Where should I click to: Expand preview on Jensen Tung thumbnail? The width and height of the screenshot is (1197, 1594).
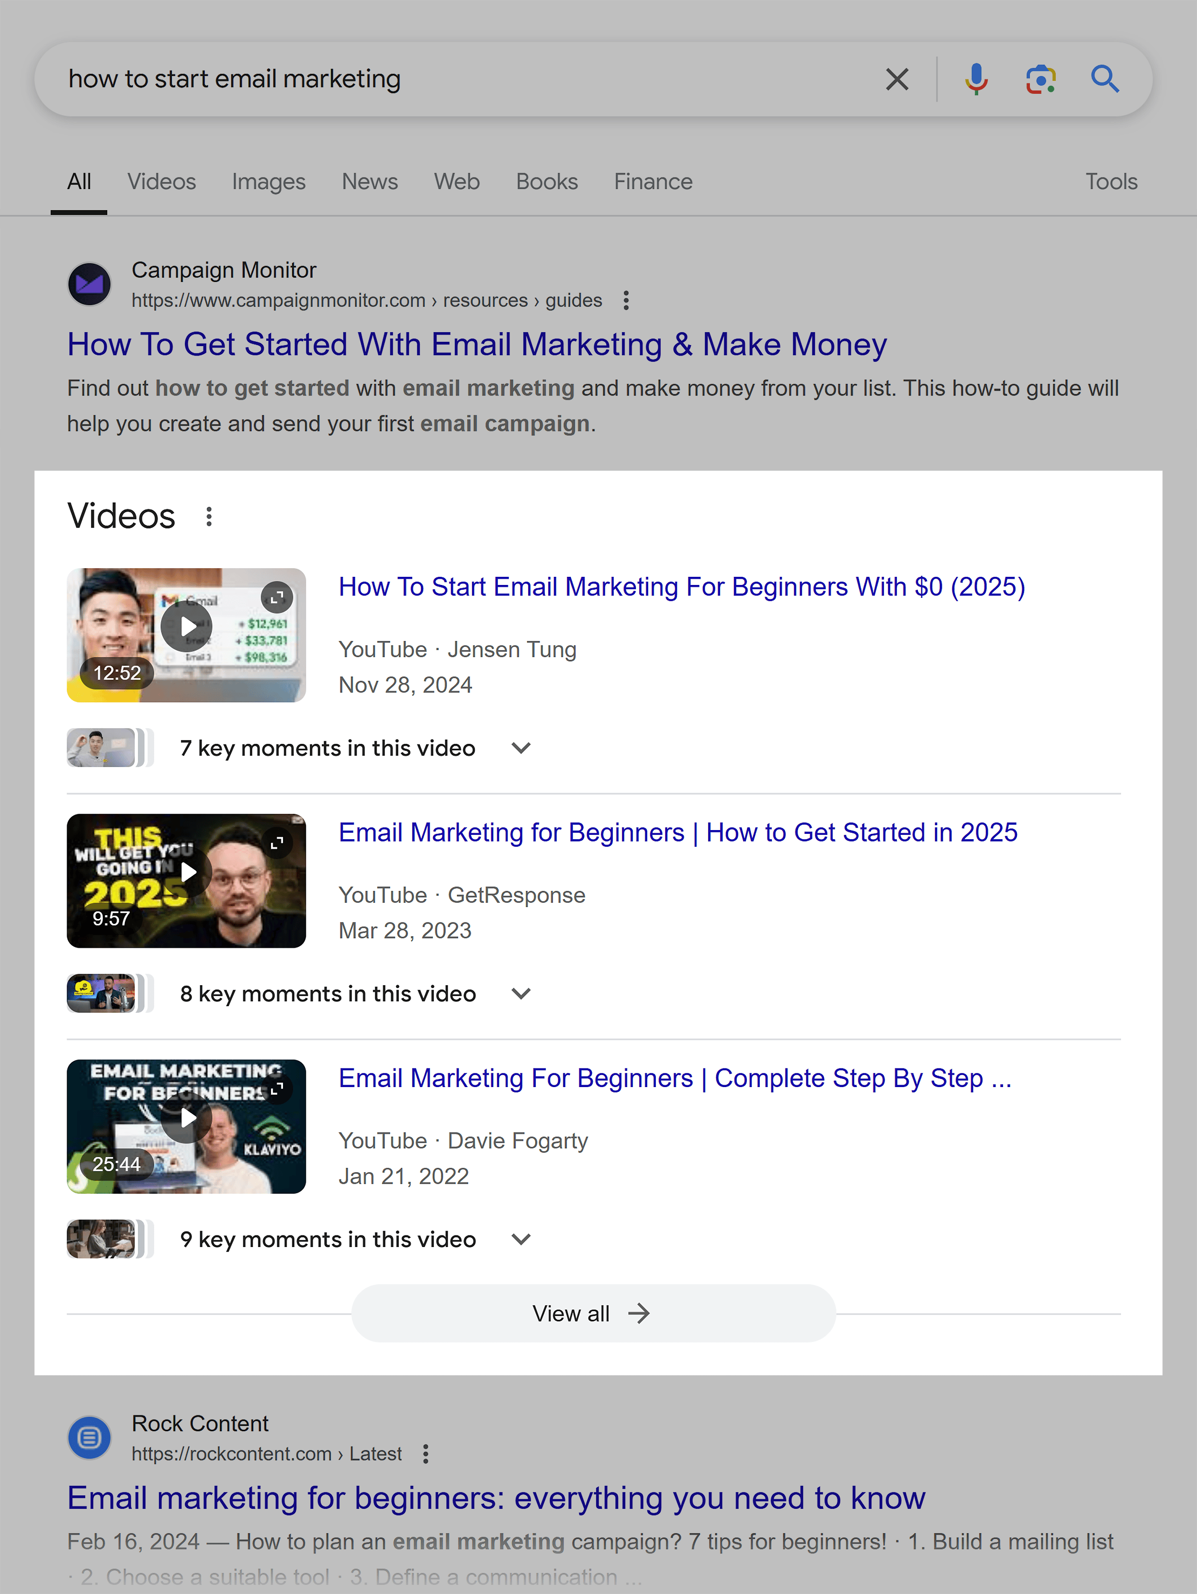tap(277, 597)
